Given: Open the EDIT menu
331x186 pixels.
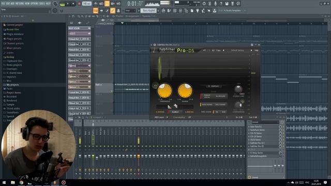Looking at the screenshot, I should click(8, 4).
